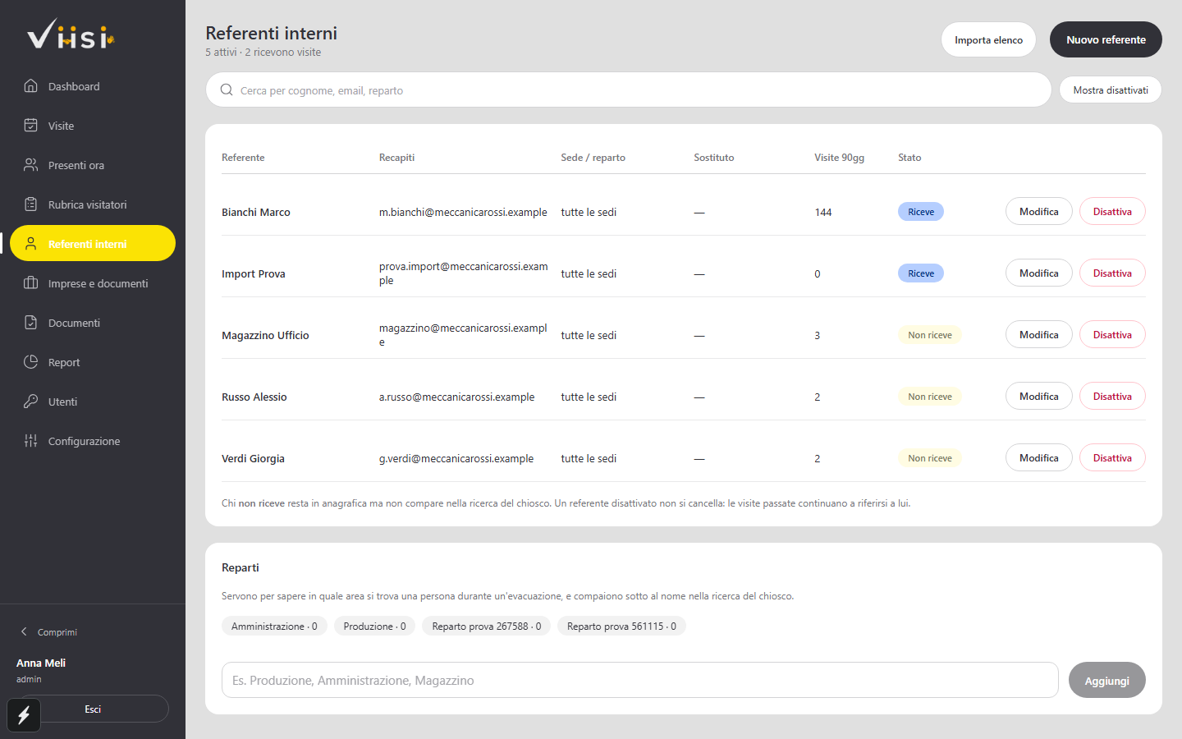The height and width of the screenshot is (739, 1182).
Task: Click the lightning bolt icon
Action: (24, 715)
